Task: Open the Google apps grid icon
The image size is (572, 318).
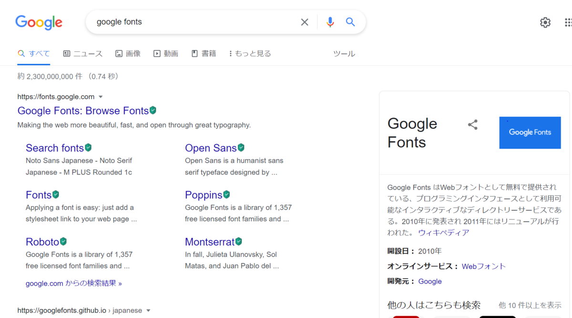Action: pos(568,22)
